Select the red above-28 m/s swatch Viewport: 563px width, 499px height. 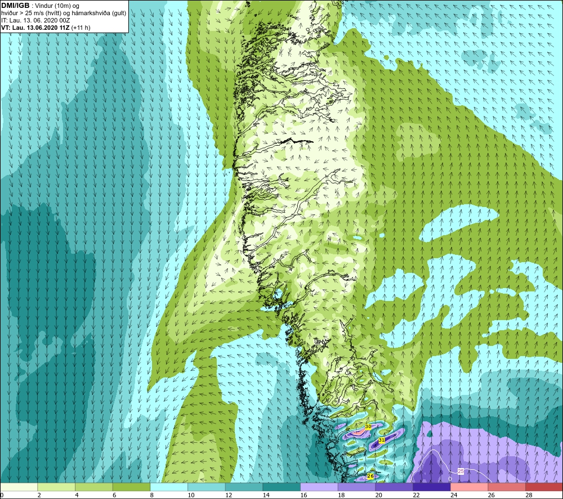[x=544, y=487]
